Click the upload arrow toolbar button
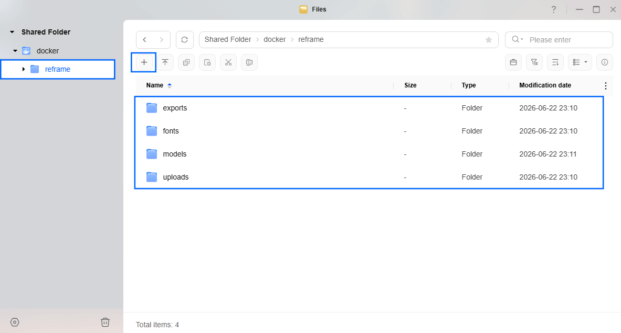 pos(165,62)
